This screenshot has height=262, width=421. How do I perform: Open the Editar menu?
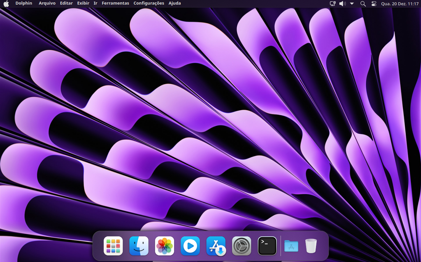66,3
